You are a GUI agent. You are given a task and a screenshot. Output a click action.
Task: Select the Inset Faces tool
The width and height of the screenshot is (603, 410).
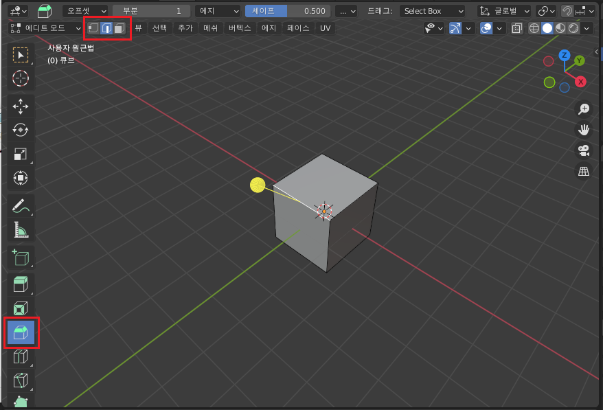click(21, 308)
